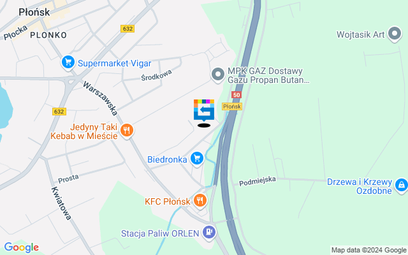Click the Supermarket Vigar label

[115, 63]
